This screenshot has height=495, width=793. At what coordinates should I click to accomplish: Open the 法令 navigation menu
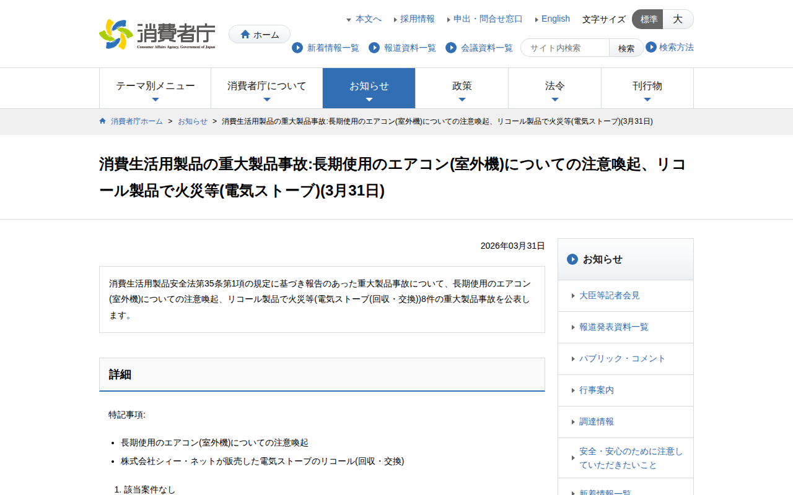pos(555,88)
